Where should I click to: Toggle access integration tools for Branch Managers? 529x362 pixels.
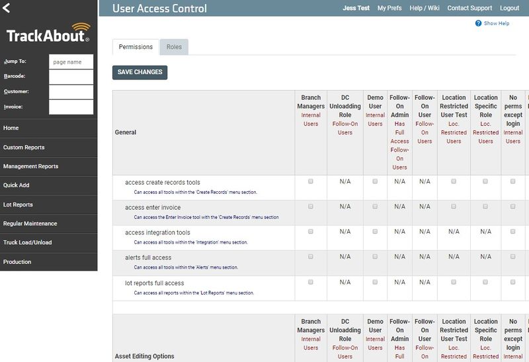310,232
